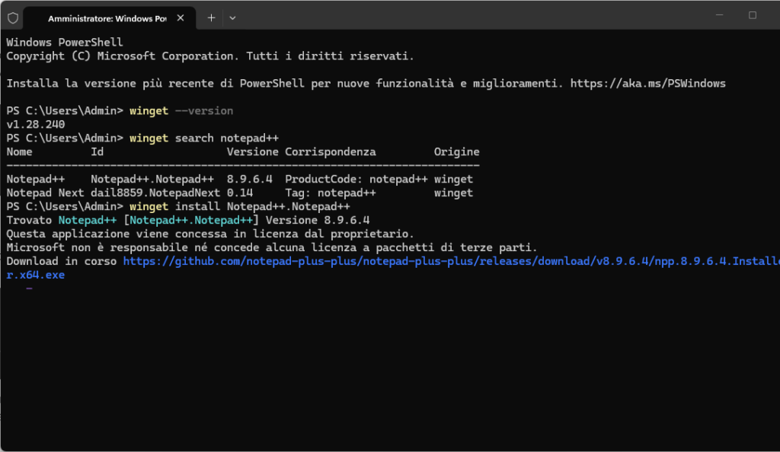Click 'winget --version' command text
Viewport: 780px width, 452px height.
(x=181, y=111)
